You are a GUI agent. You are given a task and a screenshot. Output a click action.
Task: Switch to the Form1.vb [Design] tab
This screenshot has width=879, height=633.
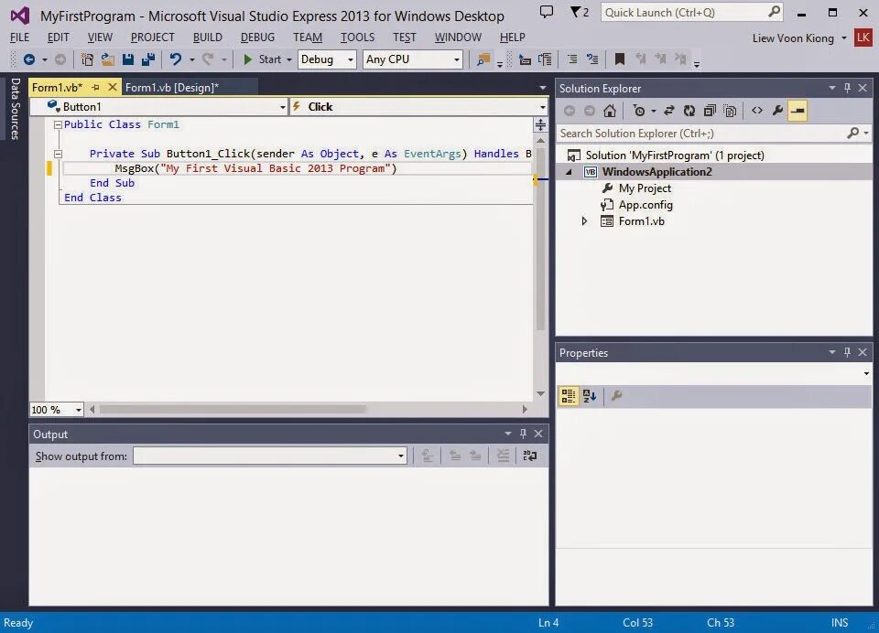point(172,88)
